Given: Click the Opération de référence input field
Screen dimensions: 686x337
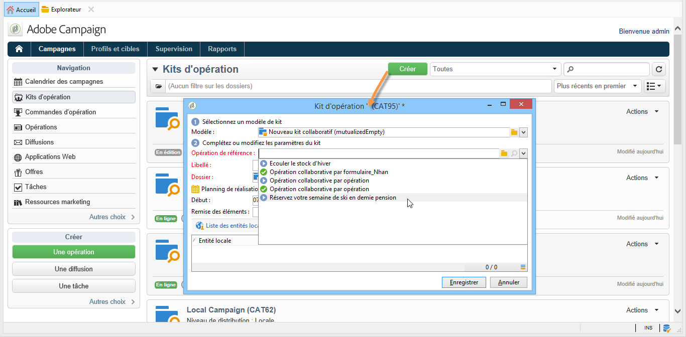Looking at the screenshot, I should click(x=379, y=153).
